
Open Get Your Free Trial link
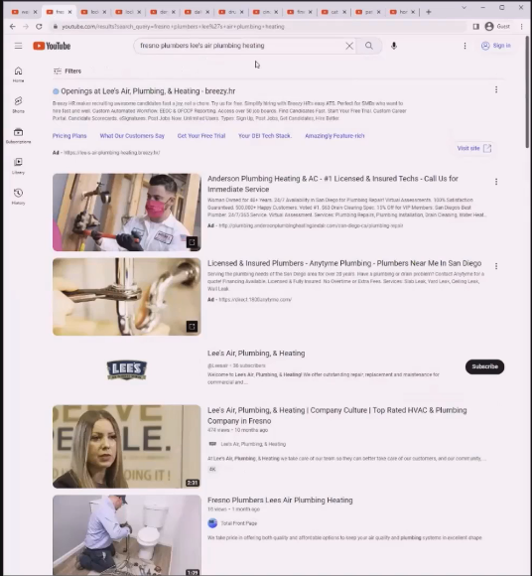tap(201, 135)
